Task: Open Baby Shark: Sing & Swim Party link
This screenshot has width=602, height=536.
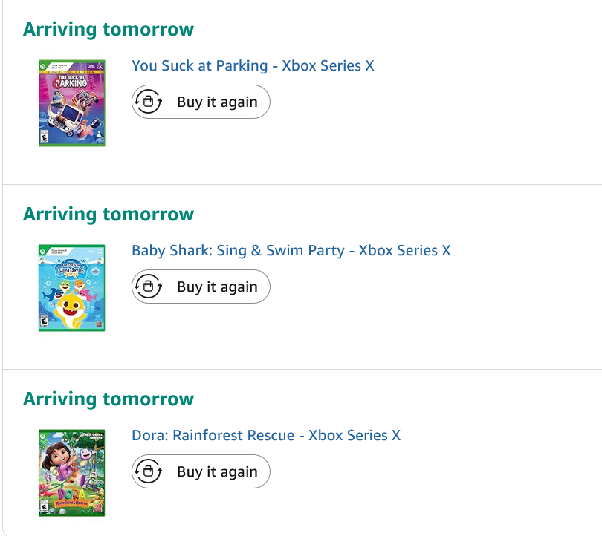Action: 291,250
